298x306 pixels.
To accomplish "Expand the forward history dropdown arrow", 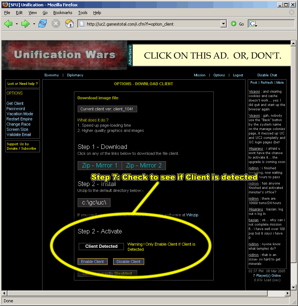I will coord(34,24).
